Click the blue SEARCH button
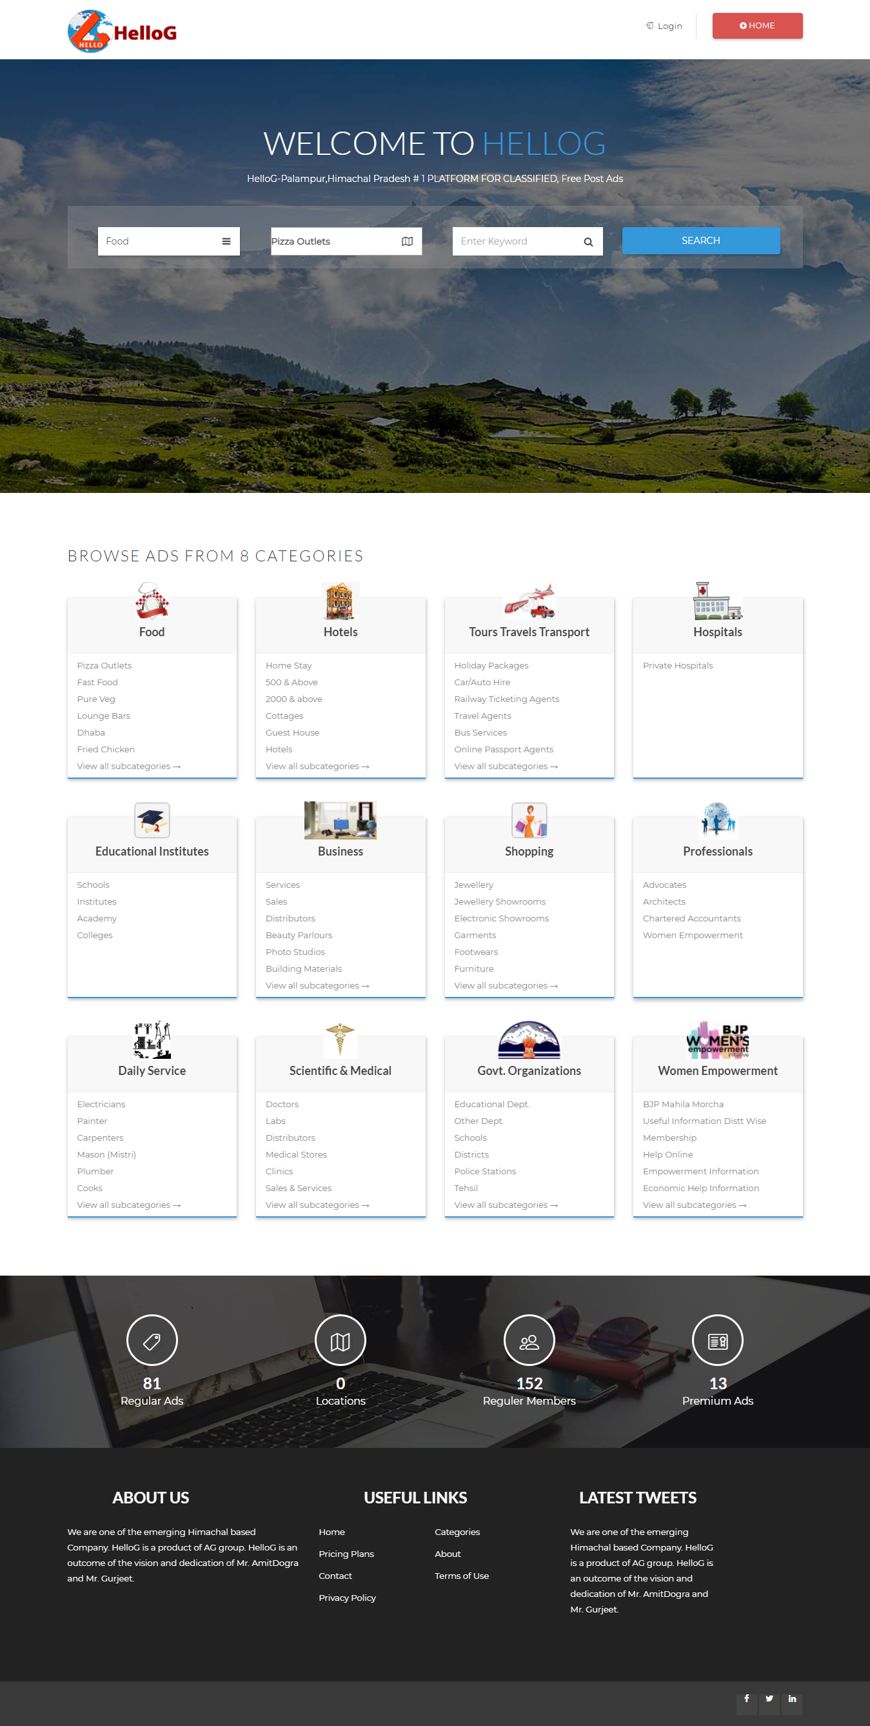 (x=701, y=241)
